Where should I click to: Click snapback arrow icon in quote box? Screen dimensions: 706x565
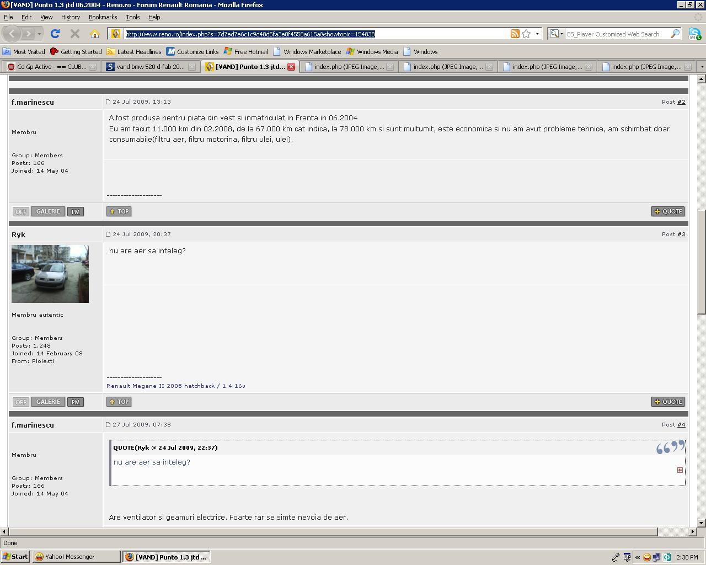click(680, 470)
